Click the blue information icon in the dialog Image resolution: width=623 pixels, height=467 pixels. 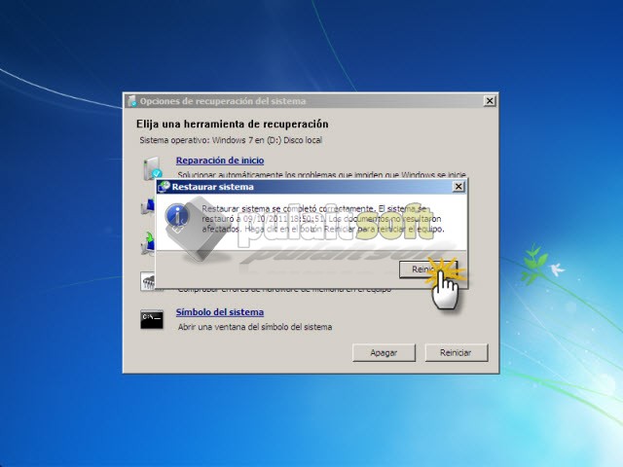177,216
